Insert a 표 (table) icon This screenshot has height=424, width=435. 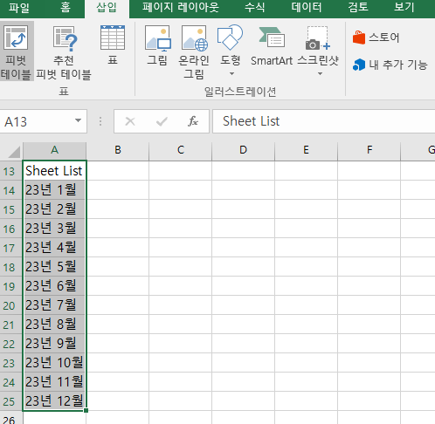(113, 38)
